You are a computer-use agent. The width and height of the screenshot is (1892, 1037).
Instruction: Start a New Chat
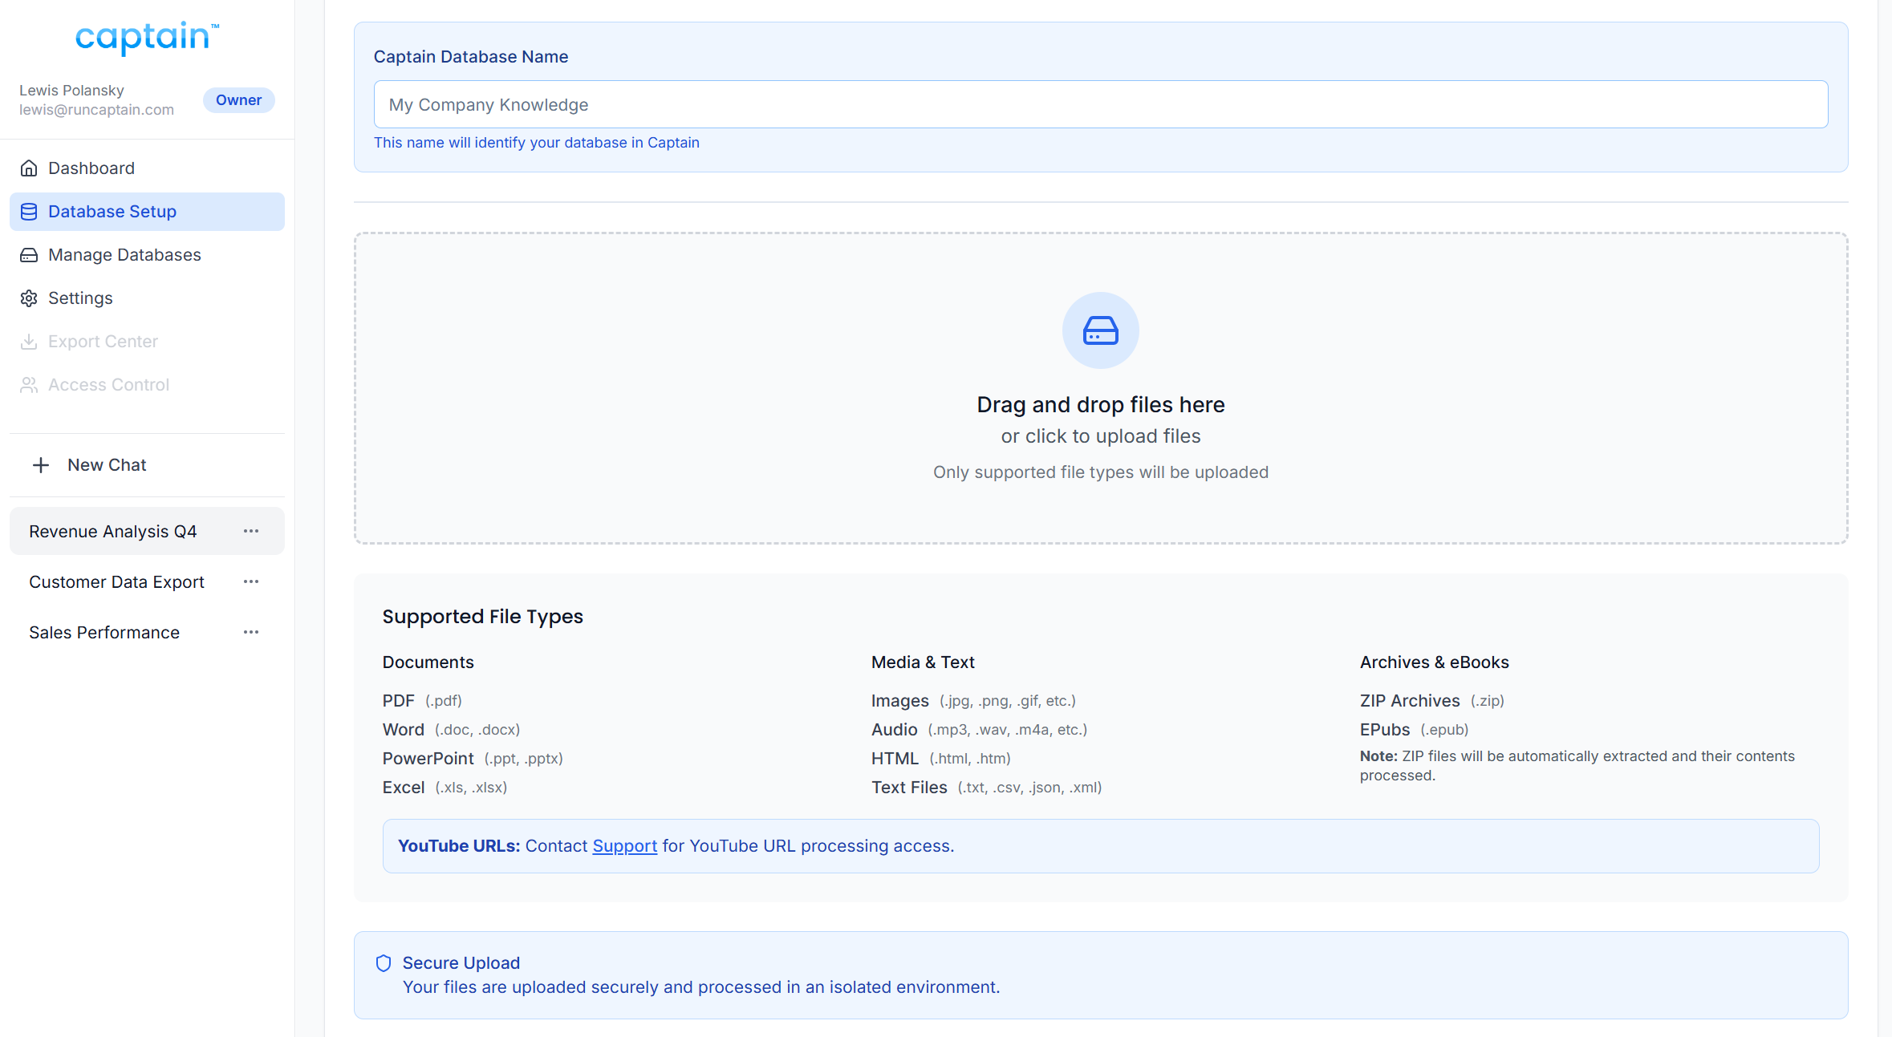[x=107, y=465]
